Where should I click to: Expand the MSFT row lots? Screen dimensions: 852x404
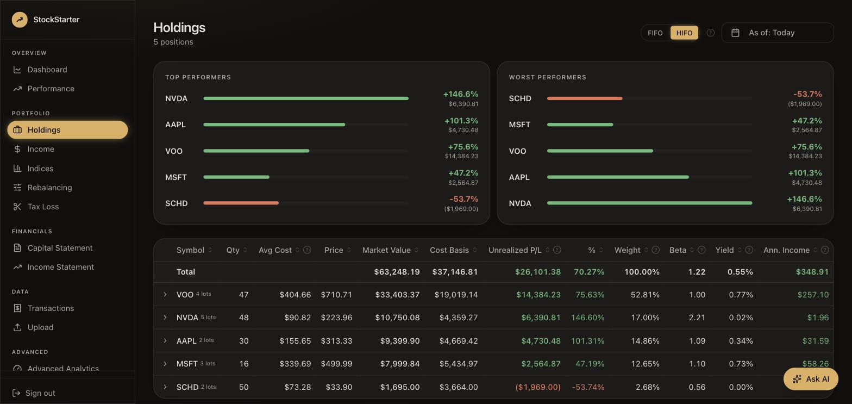(165, 364)
